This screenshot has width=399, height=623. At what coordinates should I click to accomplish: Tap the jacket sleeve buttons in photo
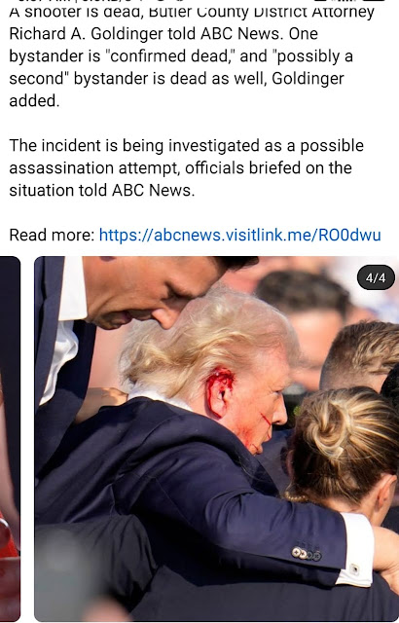[x=307, y=554]
